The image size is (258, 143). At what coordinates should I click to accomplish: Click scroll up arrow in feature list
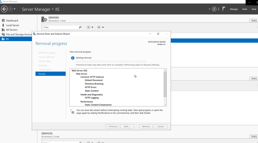click(165, 70)
